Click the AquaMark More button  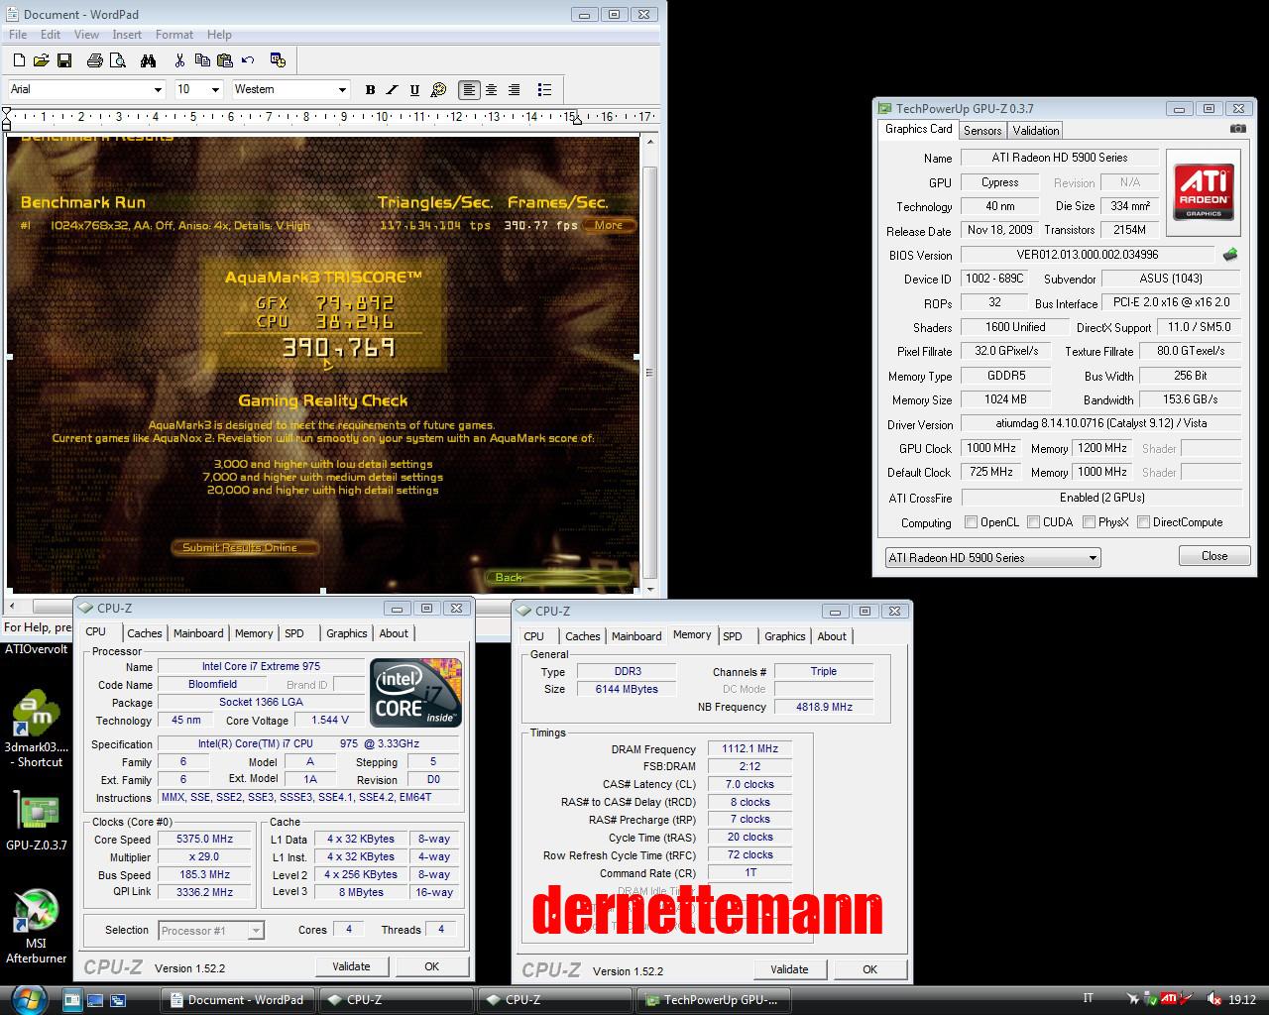(x=609, y=225)
